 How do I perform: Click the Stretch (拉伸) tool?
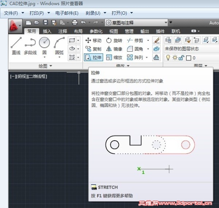pyautogui.click(x=93, y=57)
